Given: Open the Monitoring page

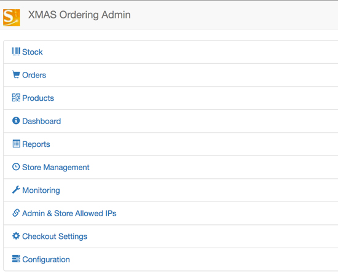Looking at the screenshot, I should 41,190.
